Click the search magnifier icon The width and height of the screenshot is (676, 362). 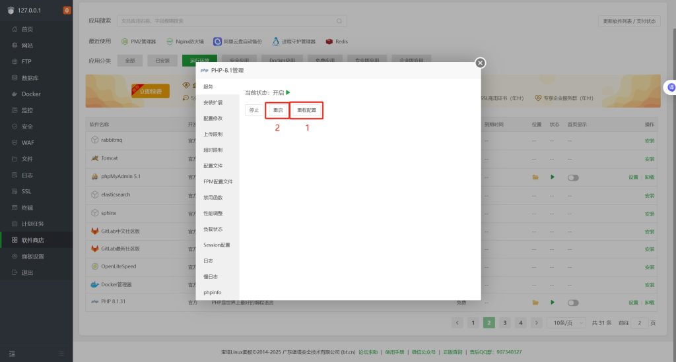click(339, 21)
